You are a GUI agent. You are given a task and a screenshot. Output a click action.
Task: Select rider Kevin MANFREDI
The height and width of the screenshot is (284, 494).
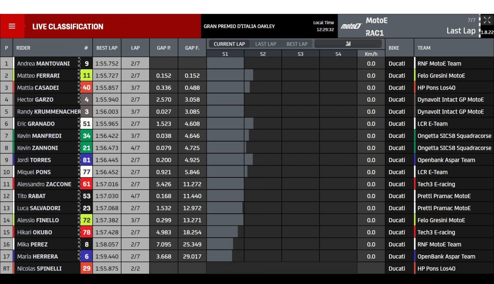click(39, 135)
